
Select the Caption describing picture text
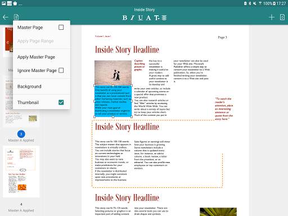tap(139, 65)
